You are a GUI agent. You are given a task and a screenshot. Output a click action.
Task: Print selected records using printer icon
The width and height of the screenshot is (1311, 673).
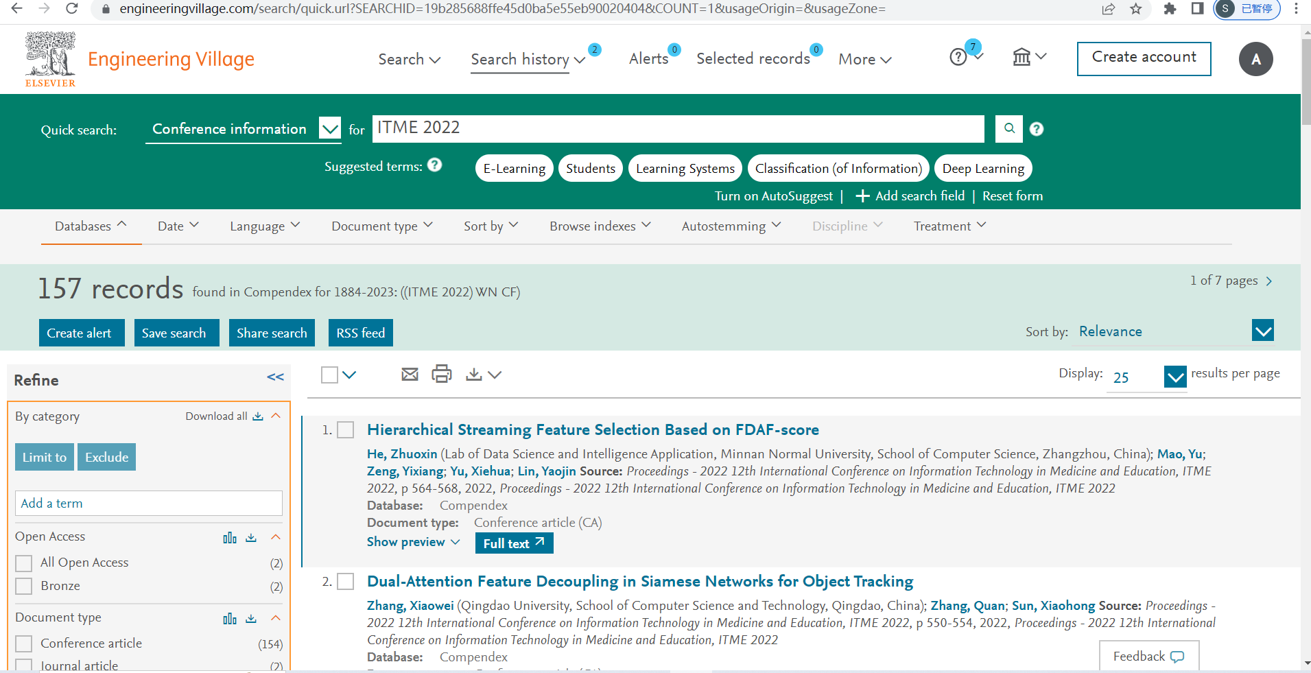pyautogui.click(x=441, y=375)
